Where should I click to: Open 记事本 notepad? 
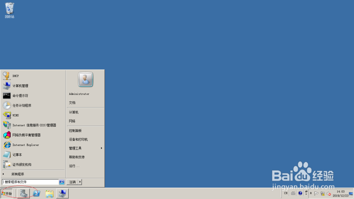(33, 155)
